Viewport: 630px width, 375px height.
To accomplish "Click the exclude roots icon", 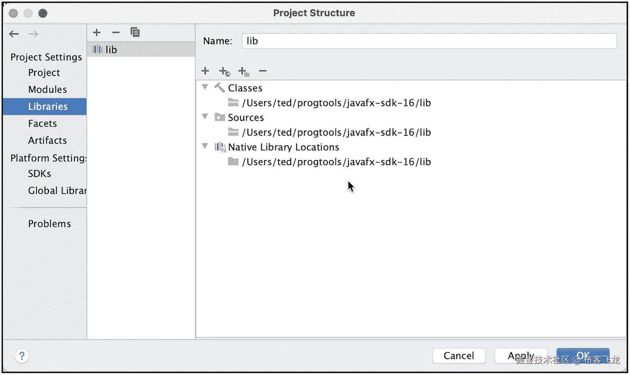I will [244, 71].
